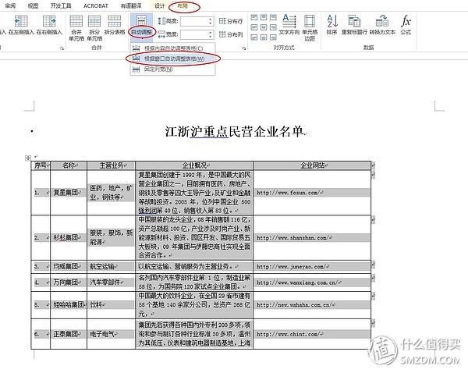This screenshot has height=373, width=468.
Task: Click the Sort (排序) A-Z icon
Action: pyautogui.click(x=332, y=21)
